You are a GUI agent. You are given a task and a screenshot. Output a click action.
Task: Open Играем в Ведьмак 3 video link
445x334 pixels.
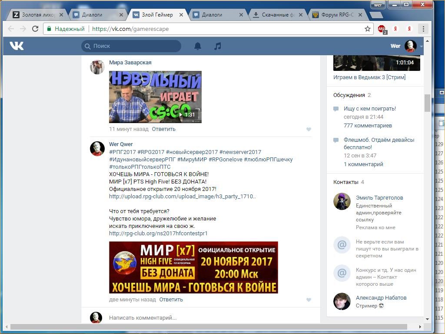(369, 77)
